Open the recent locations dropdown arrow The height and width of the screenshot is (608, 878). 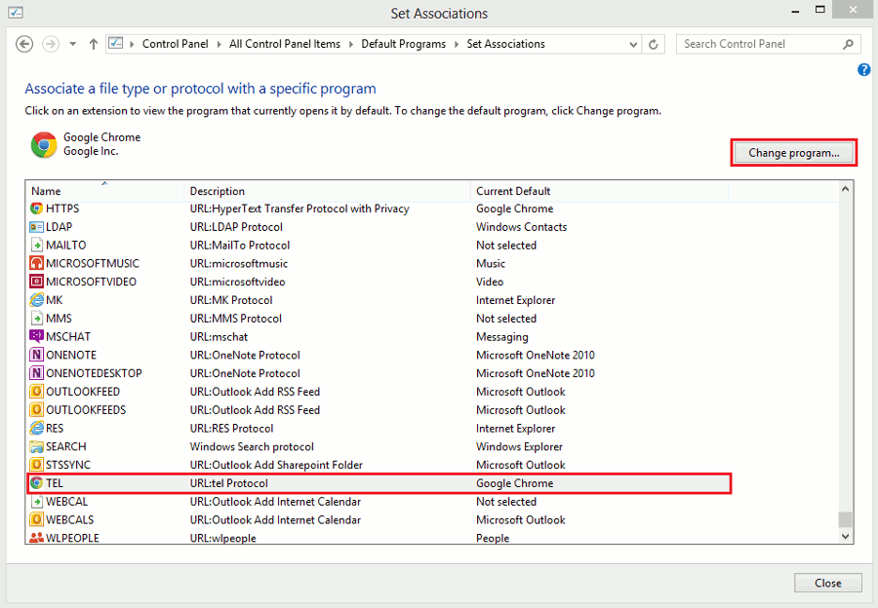tap(73, 44)
